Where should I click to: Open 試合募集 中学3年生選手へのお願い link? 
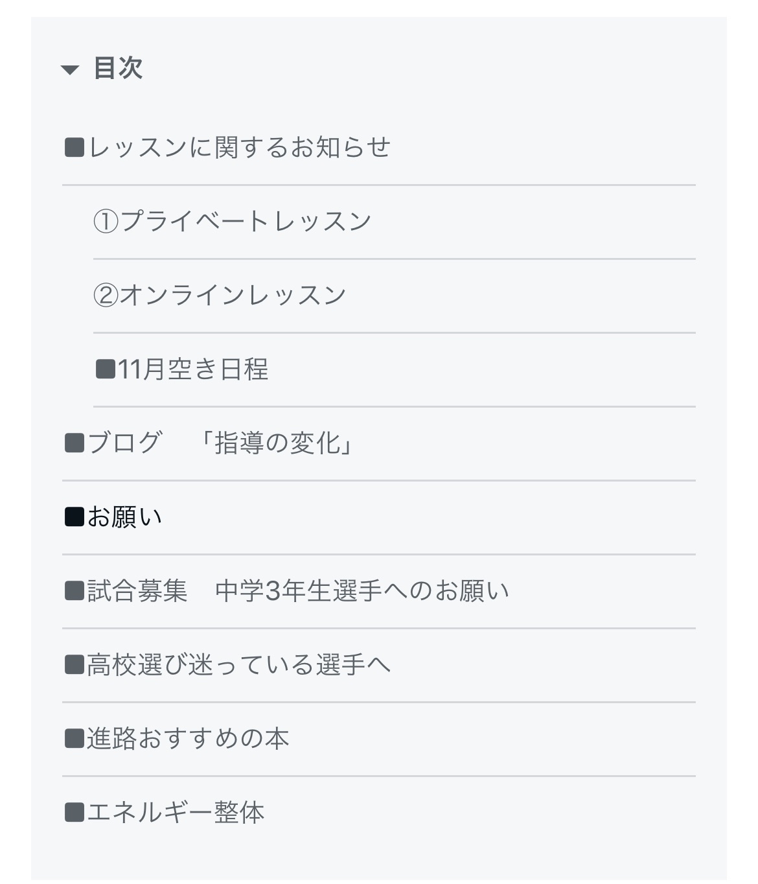click(287, 591)
